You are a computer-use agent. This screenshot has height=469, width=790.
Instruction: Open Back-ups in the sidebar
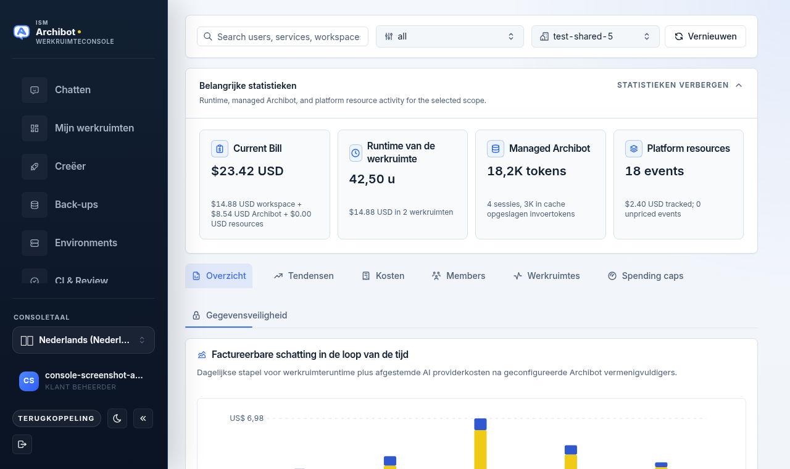click(83, 205)
